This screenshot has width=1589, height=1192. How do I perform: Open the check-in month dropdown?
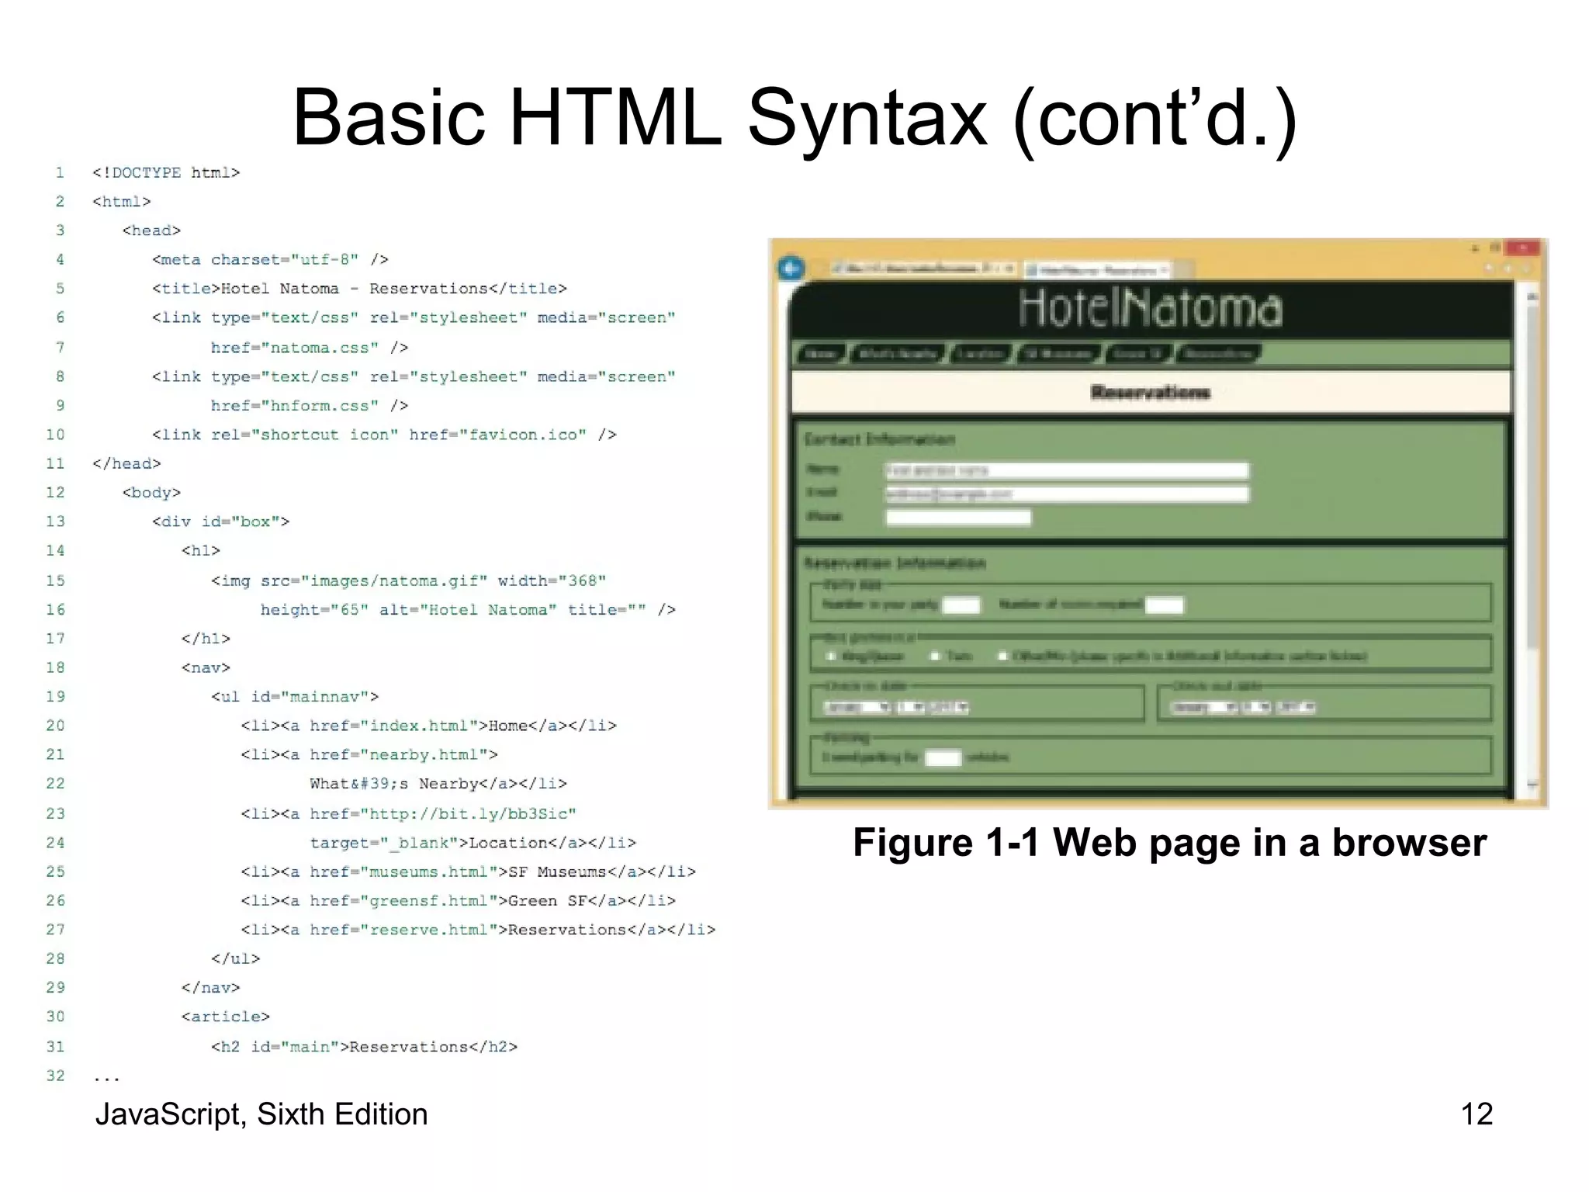857,707
